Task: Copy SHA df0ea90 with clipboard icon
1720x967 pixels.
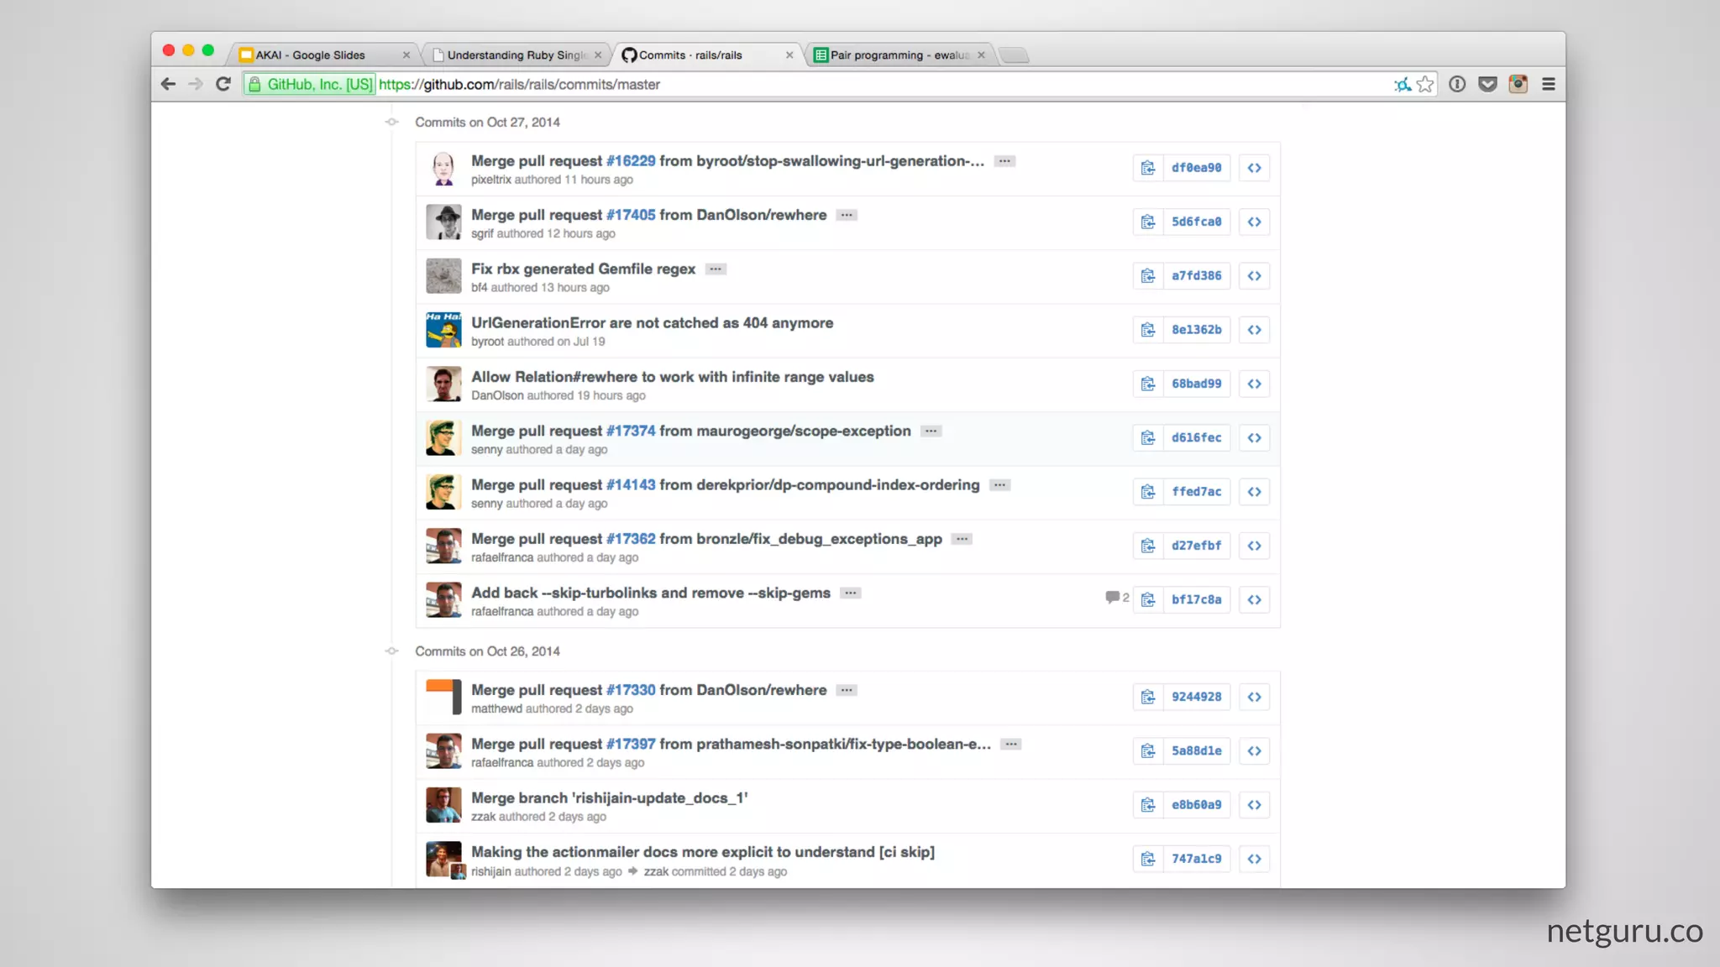Action: coord(1147,168)
